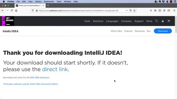Bookmark this page with the star
This screenshot has width=177, height=99.
point(134,10)
